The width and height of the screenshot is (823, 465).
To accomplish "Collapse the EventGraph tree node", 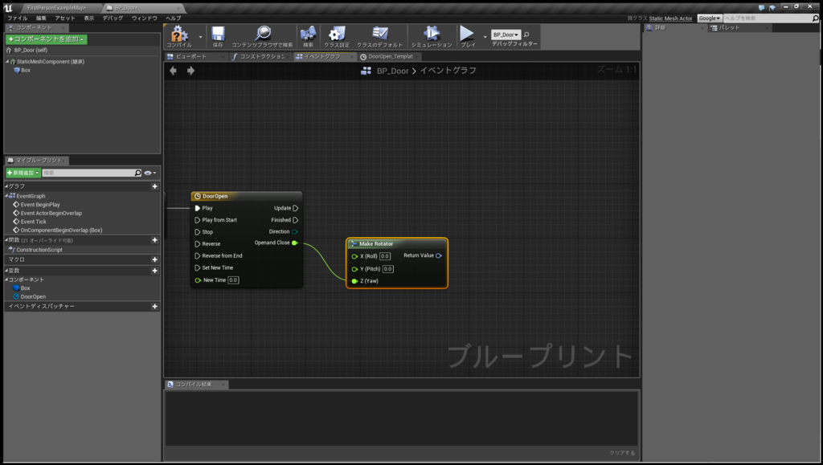I will [x=6, y=196].
